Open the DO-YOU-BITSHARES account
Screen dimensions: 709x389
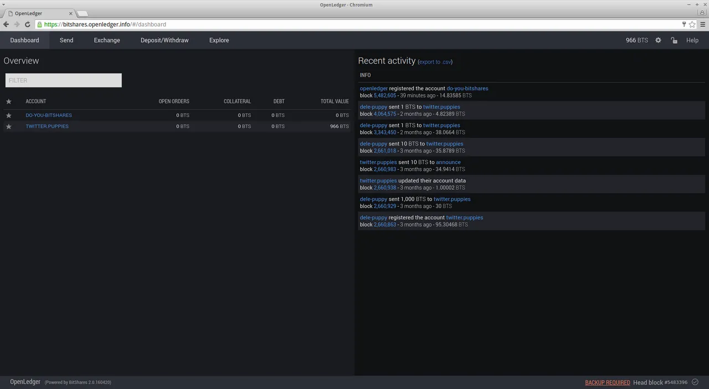pos(49,115)
